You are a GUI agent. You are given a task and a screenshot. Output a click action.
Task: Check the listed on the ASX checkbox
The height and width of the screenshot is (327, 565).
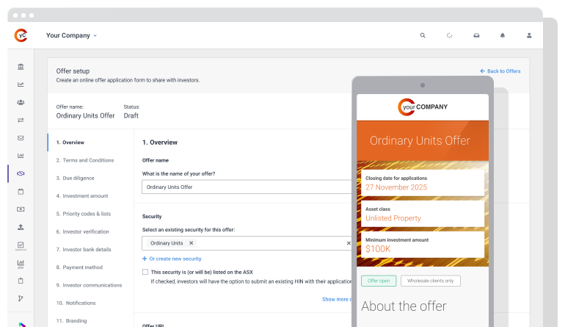[145, 272]
